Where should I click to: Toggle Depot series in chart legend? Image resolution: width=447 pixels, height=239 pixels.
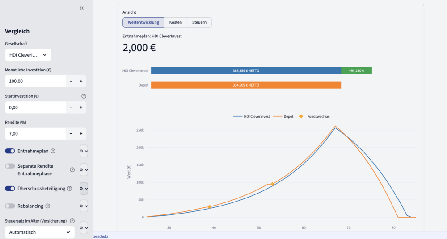pos(283,117)
